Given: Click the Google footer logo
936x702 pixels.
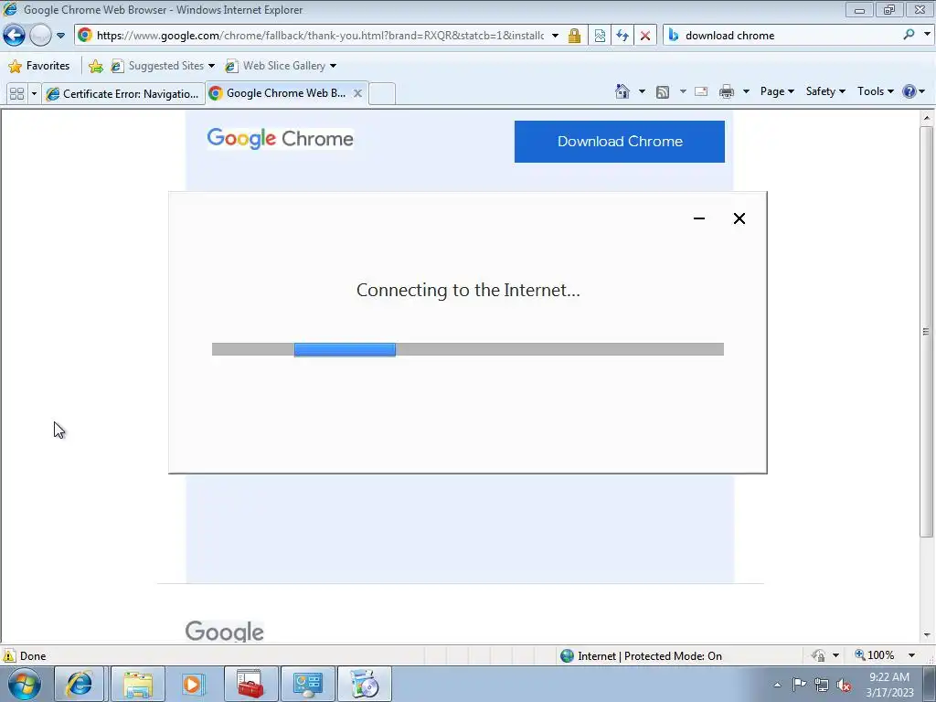Looking at the screenshot, I should click(225, 631).
